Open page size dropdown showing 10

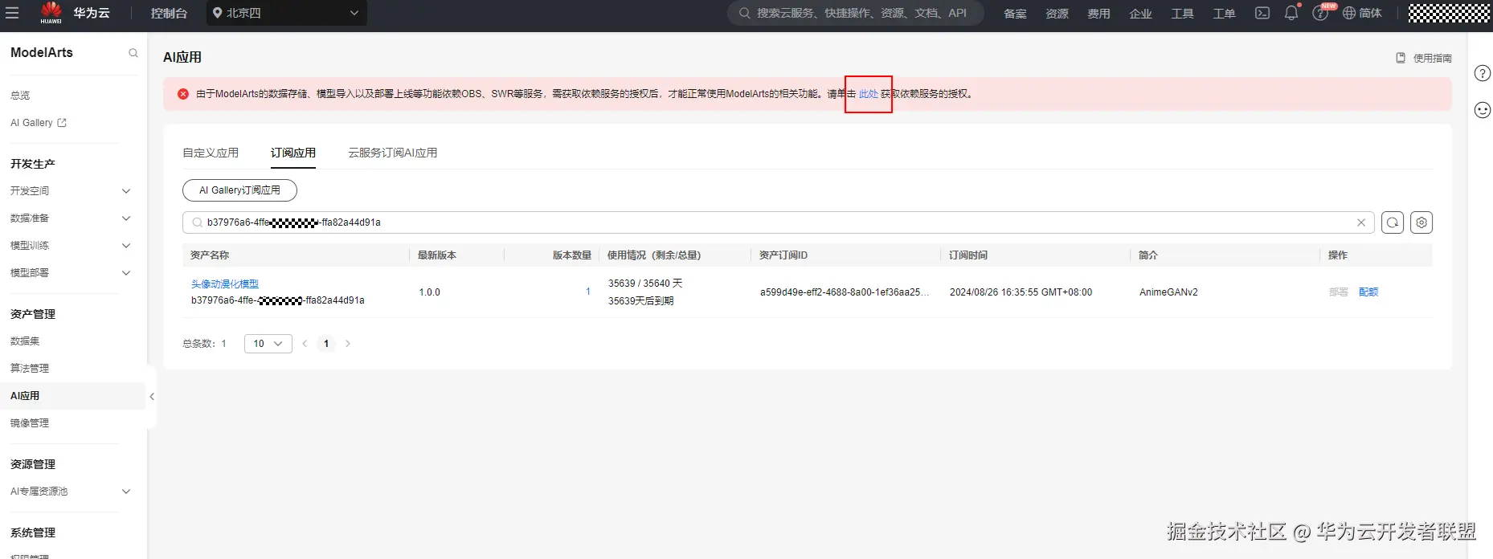point(268,344)
